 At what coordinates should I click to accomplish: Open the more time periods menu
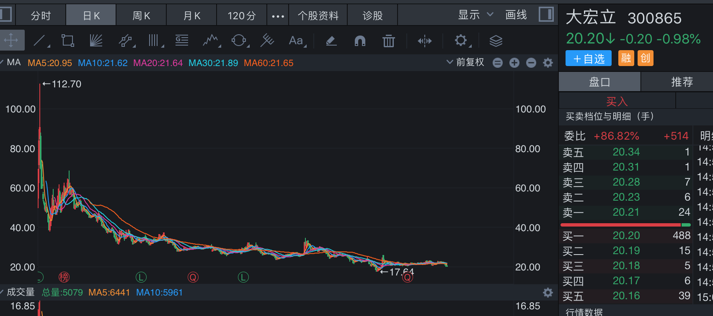278,16
